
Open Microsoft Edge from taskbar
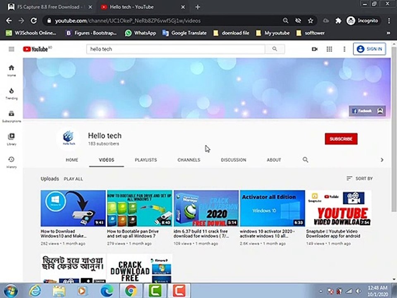[107, 291]
